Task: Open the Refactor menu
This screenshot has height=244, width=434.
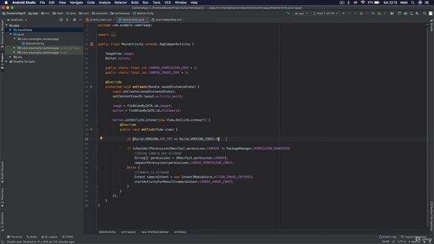Action: pyautogui.click(x=121, y=3)
